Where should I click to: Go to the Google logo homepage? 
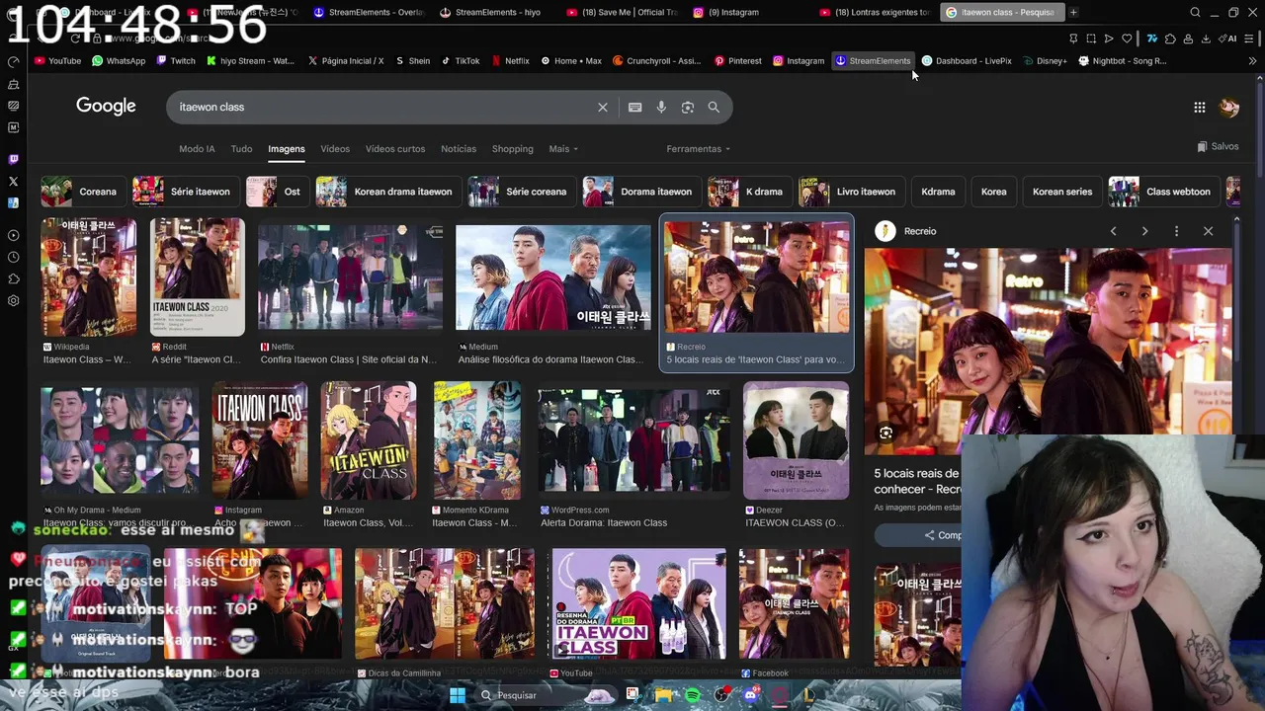click(x=106, y=106)
